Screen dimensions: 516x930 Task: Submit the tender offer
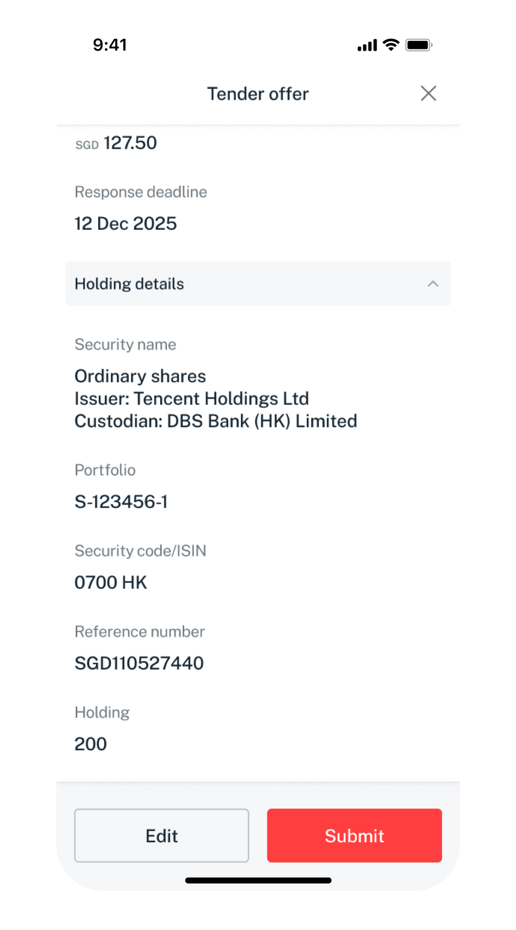click(354, 835)
